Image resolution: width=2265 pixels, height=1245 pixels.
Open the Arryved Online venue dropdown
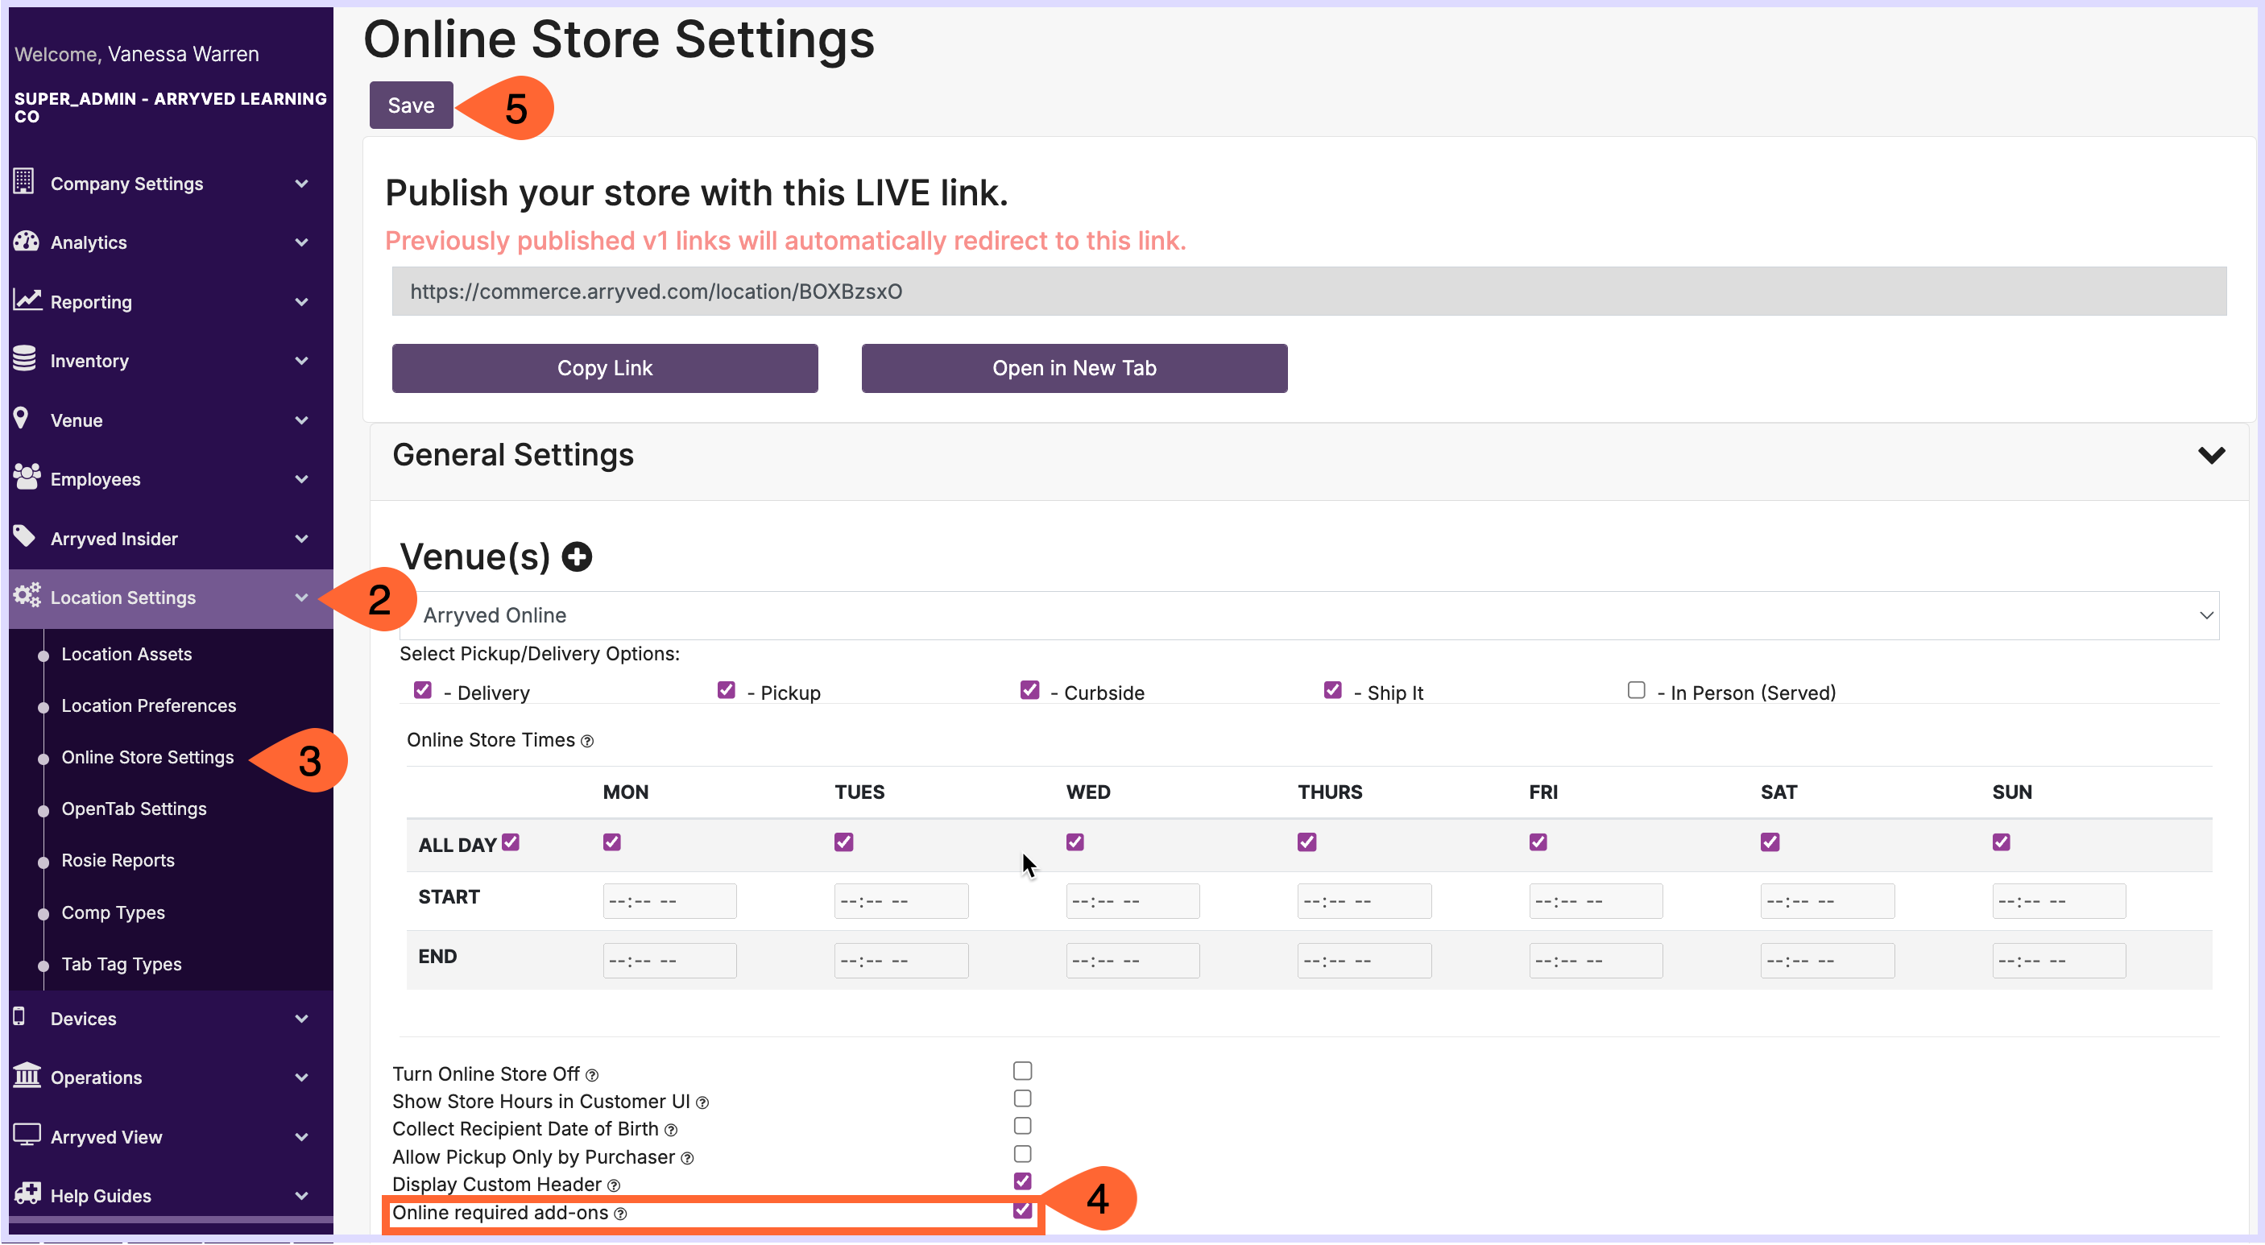pyautogui.click(x=1308, y=615)
